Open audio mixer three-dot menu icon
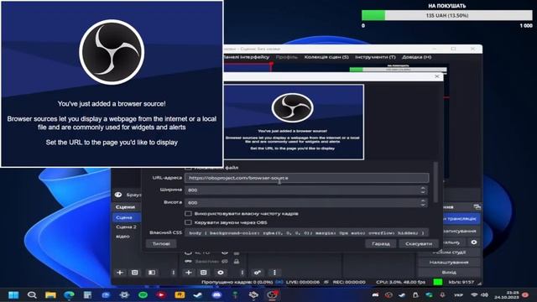This screenshot has height=302, width=537. [274, 273]
